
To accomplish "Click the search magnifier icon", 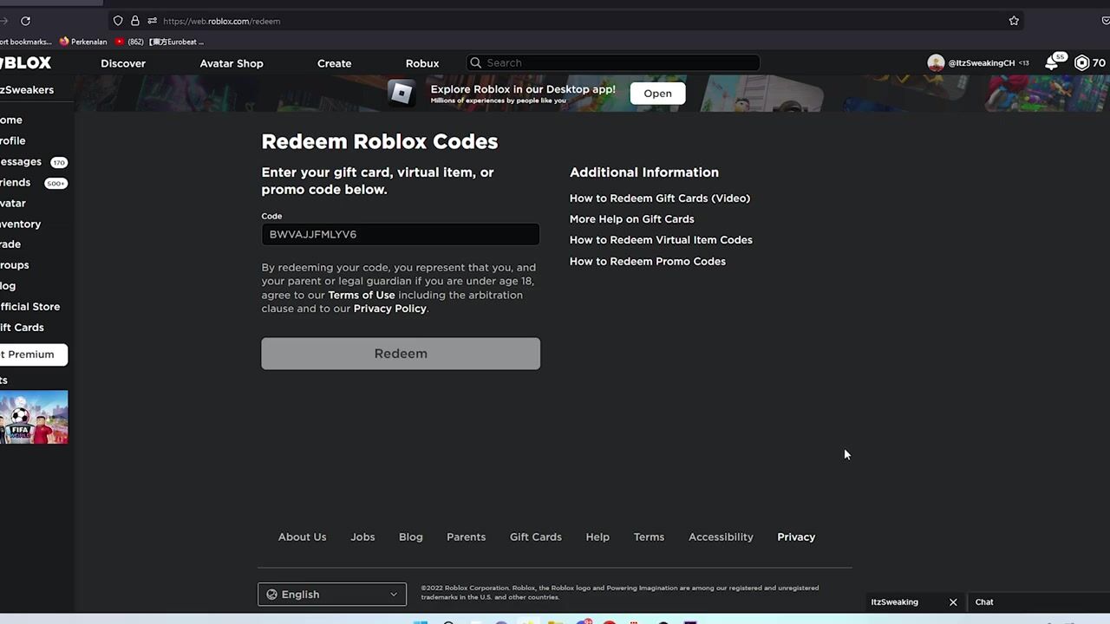I will coord(475,63).
